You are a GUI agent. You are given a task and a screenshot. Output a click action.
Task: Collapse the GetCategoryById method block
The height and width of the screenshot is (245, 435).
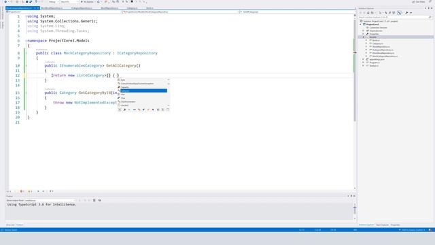pyautogui.click(x=27, y=93)
